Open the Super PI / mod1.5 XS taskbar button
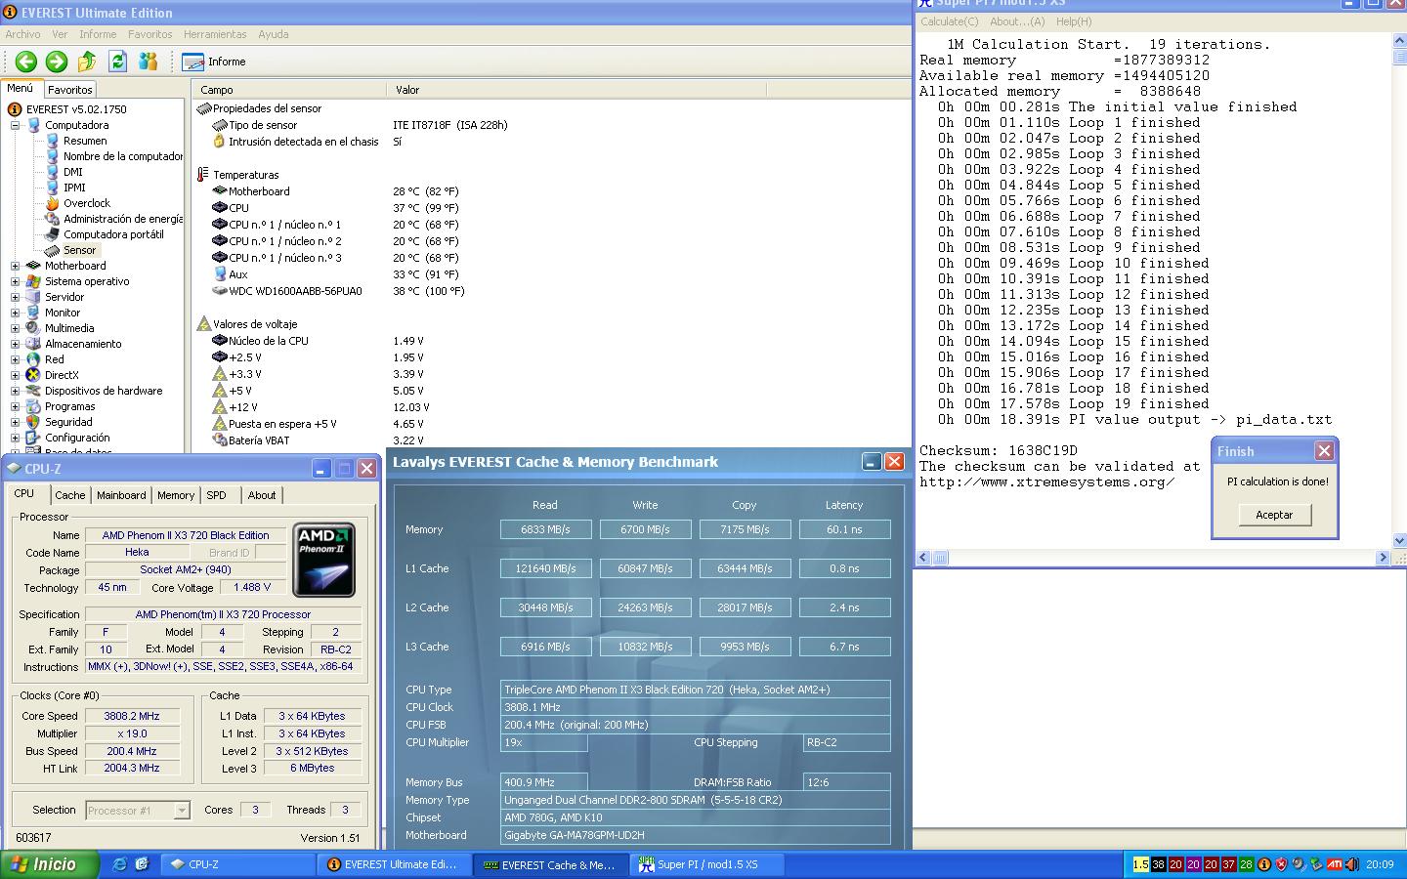The width and height of the screenshot is (1407, 879). coord(707,864)
